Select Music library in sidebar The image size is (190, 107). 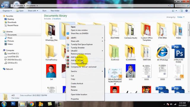point(9,38)
